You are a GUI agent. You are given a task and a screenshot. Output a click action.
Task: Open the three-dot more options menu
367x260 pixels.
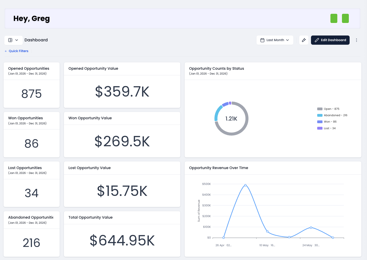pyautogui.click(x=356, y=40)
